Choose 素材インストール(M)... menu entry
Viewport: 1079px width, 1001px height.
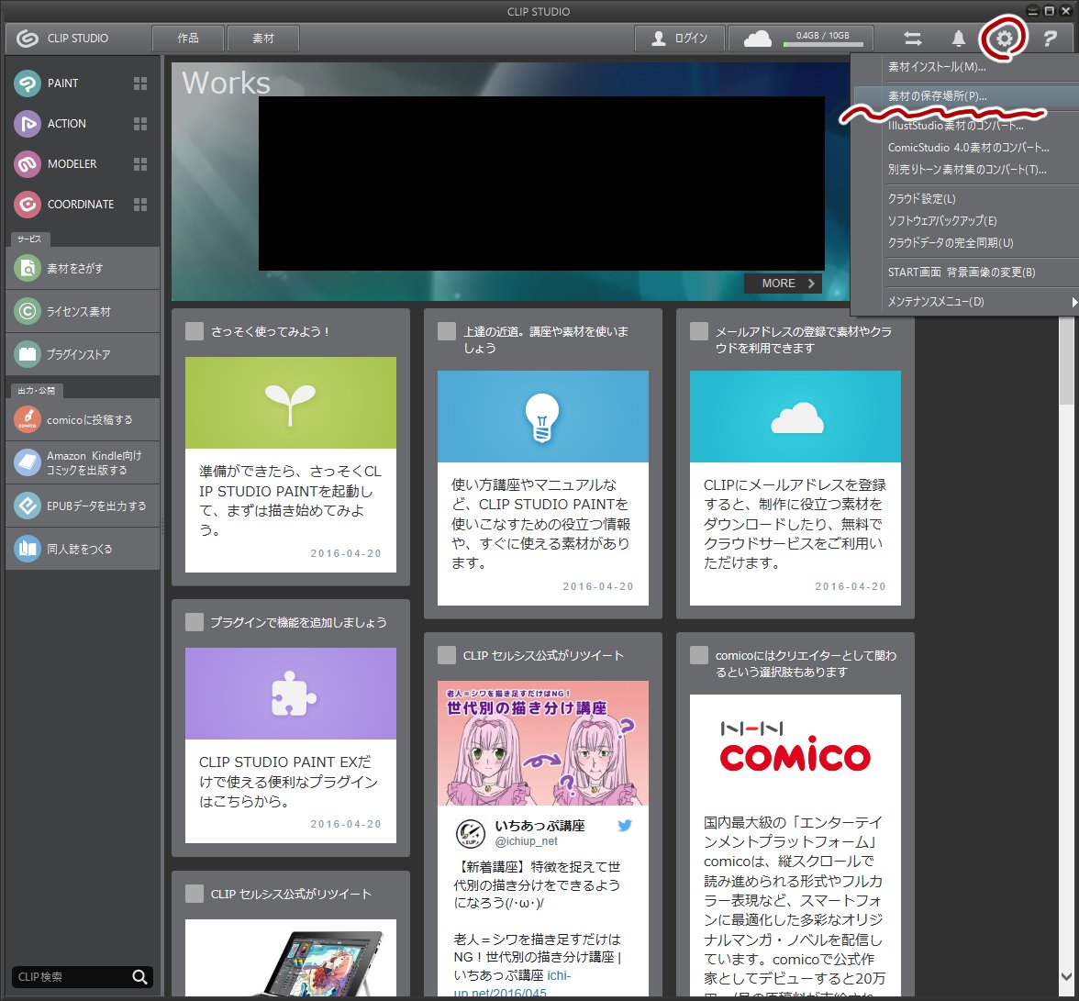coord(965,67)
